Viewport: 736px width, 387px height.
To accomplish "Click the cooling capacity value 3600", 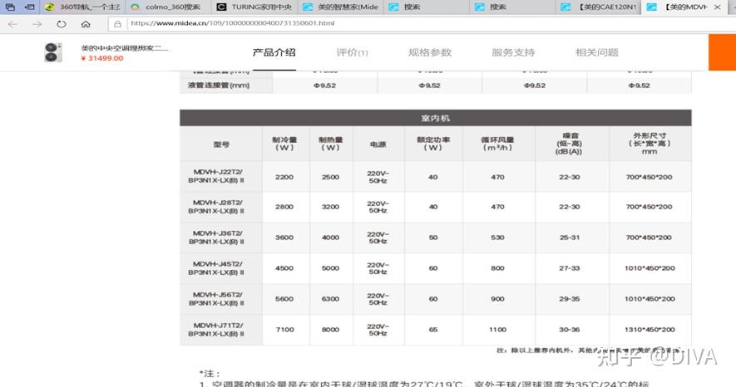I will pos(284,238).
